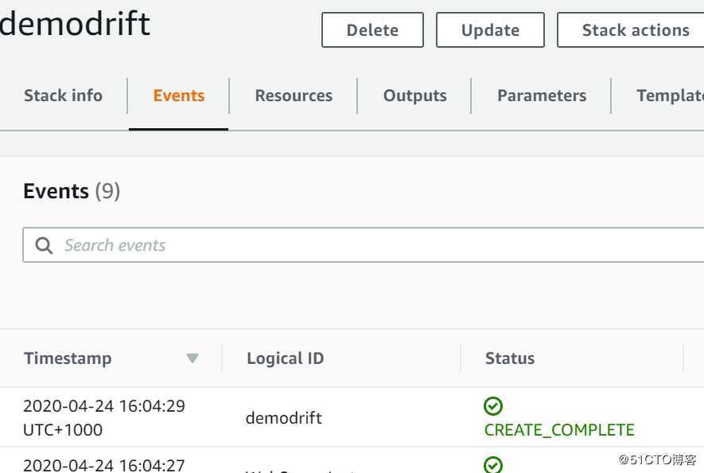Click the CREATE_COMPLETE status text
704x473 pixels.
tap(559, 430)
